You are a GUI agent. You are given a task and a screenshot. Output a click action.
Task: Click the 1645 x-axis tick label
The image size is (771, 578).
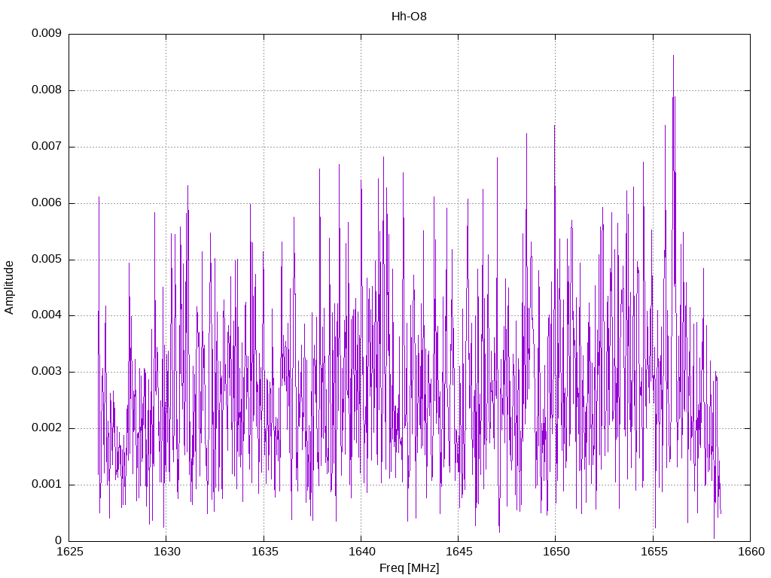[459, 552]
